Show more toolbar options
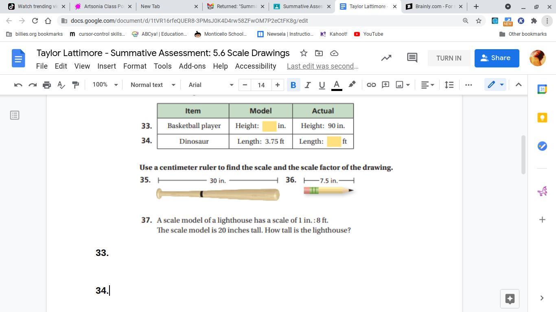This screenshot has width=556, height=312. click(x=468, y=85)
